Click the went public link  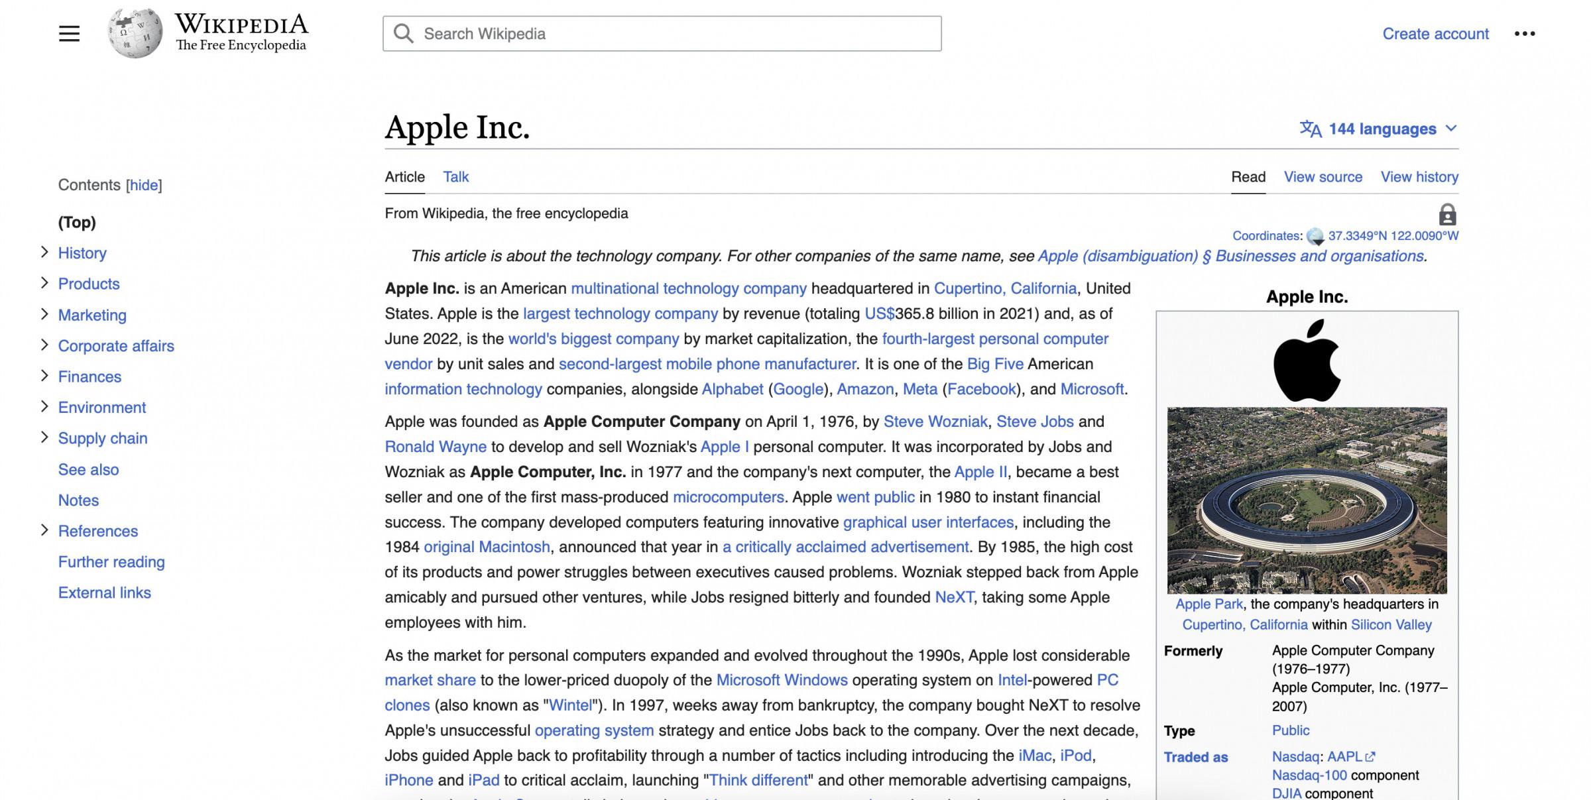[x=875, y=497]
